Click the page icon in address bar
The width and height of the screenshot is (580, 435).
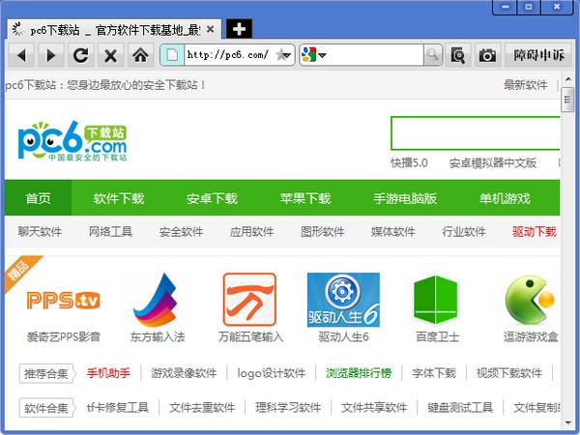172,55
